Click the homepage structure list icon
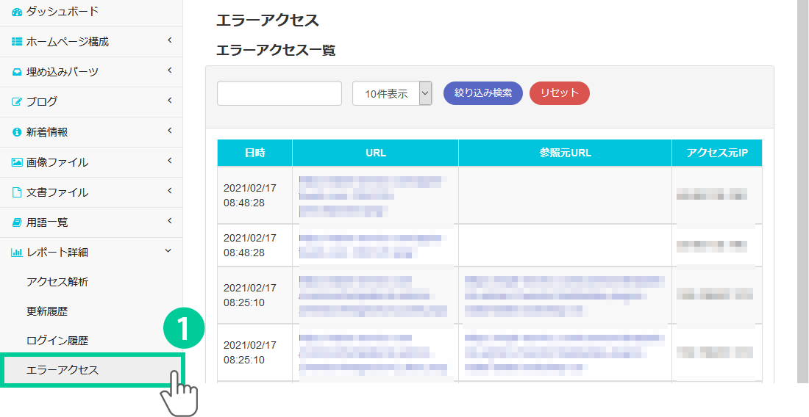 (17, 42)
